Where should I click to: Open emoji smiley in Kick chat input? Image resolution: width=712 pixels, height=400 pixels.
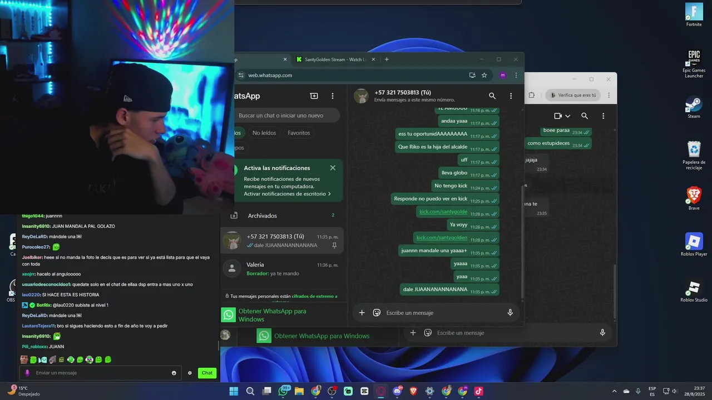[174, 373]
